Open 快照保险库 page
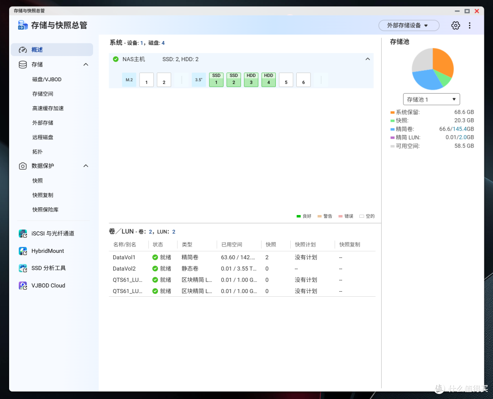Image resolution: width=493 pixels, height=399 pixels. [45, 210]
